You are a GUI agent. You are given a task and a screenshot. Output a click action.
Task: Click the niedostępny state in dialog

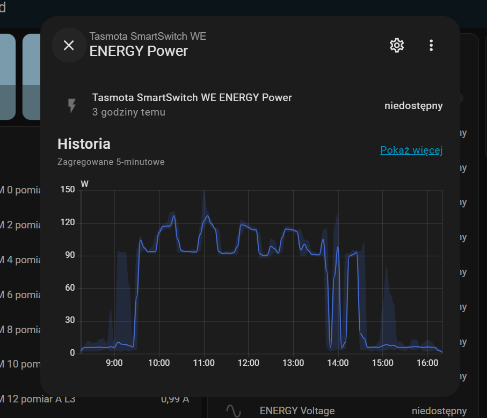pyautogui.click(x=413, y=105)
